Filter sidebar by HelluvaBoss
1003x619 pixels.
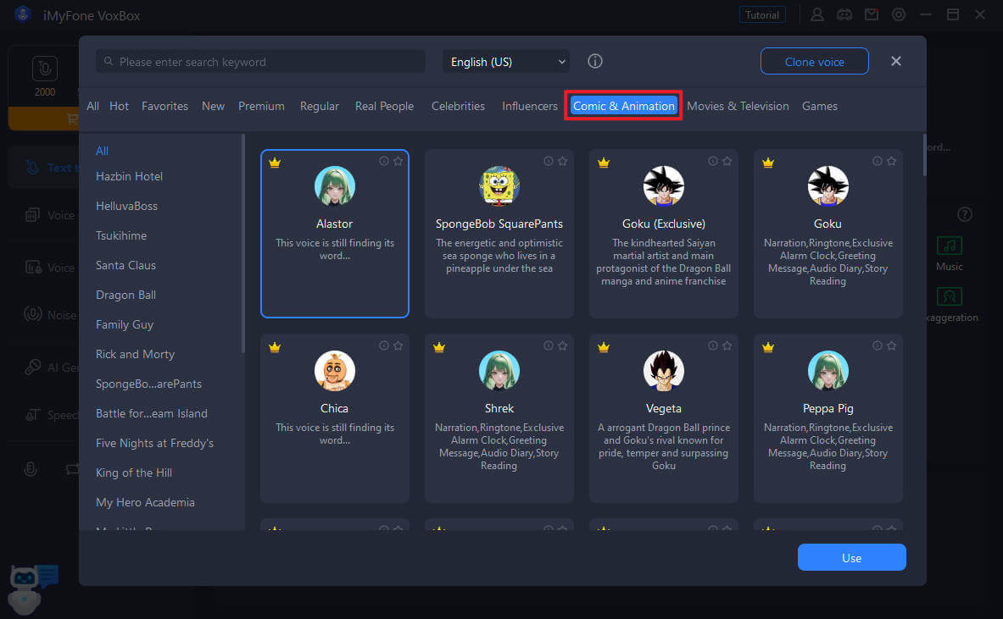click(x=126, y=206)
